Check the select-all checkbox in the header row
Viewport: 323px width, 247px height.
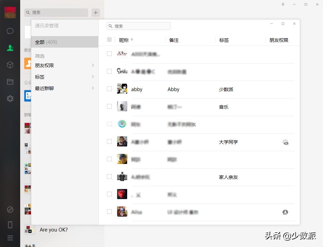[x=109, y=39]
